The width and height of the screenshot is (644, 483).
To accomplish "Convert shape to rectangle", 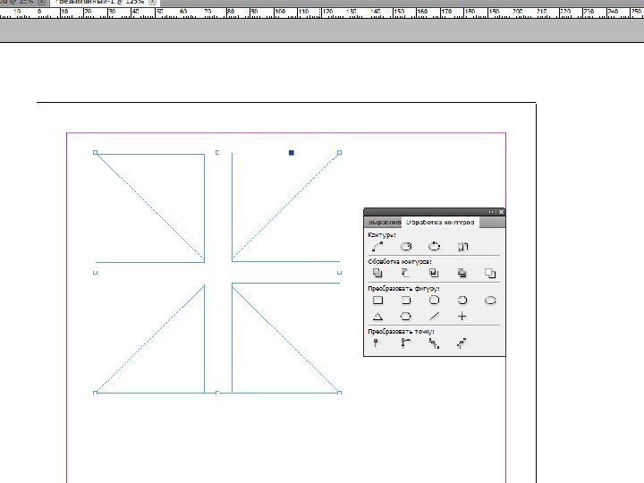I will (x=377, y=301).
